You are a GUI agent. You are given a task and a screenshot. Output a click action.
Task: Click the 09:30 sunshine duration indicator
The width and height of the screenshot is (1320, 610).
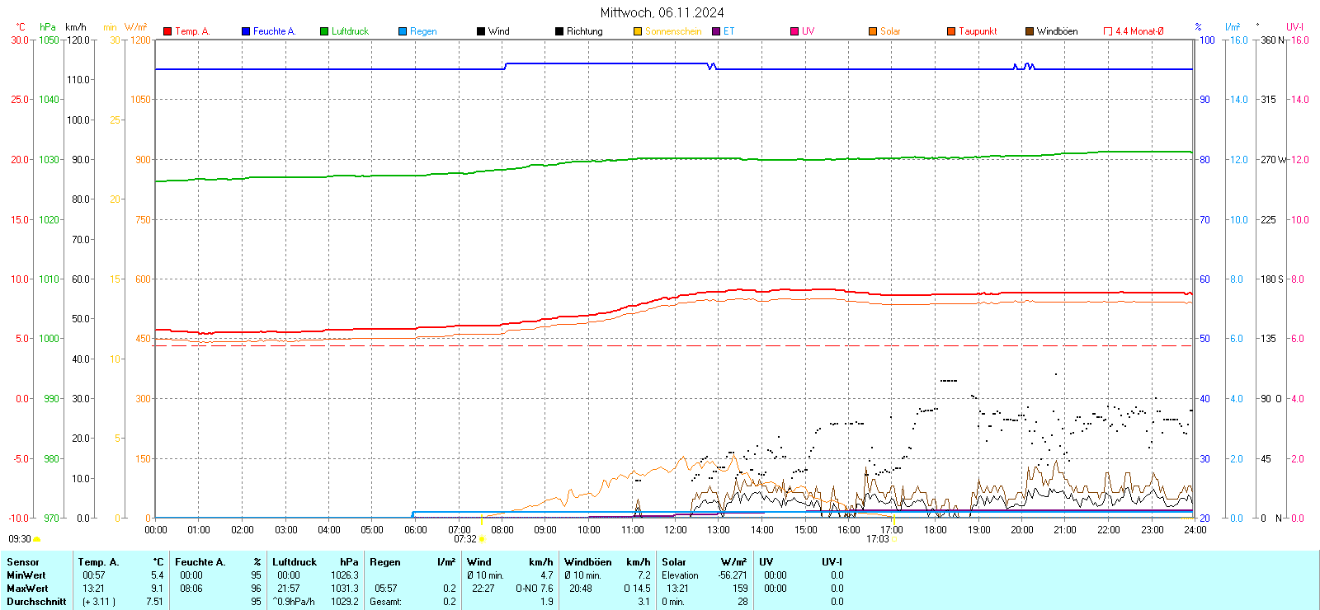[20, 539]
